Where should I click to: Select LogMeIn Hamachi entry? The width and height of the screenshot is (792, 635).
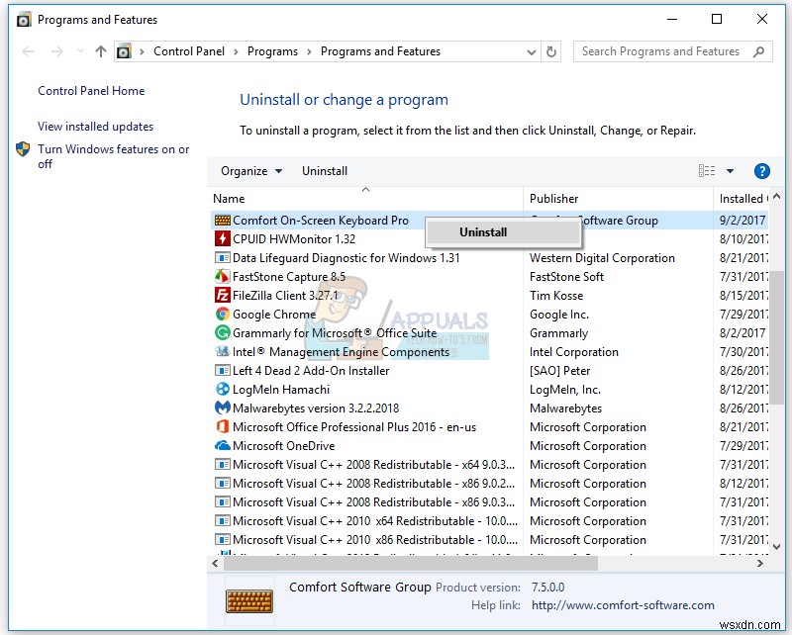click(281, 389)
